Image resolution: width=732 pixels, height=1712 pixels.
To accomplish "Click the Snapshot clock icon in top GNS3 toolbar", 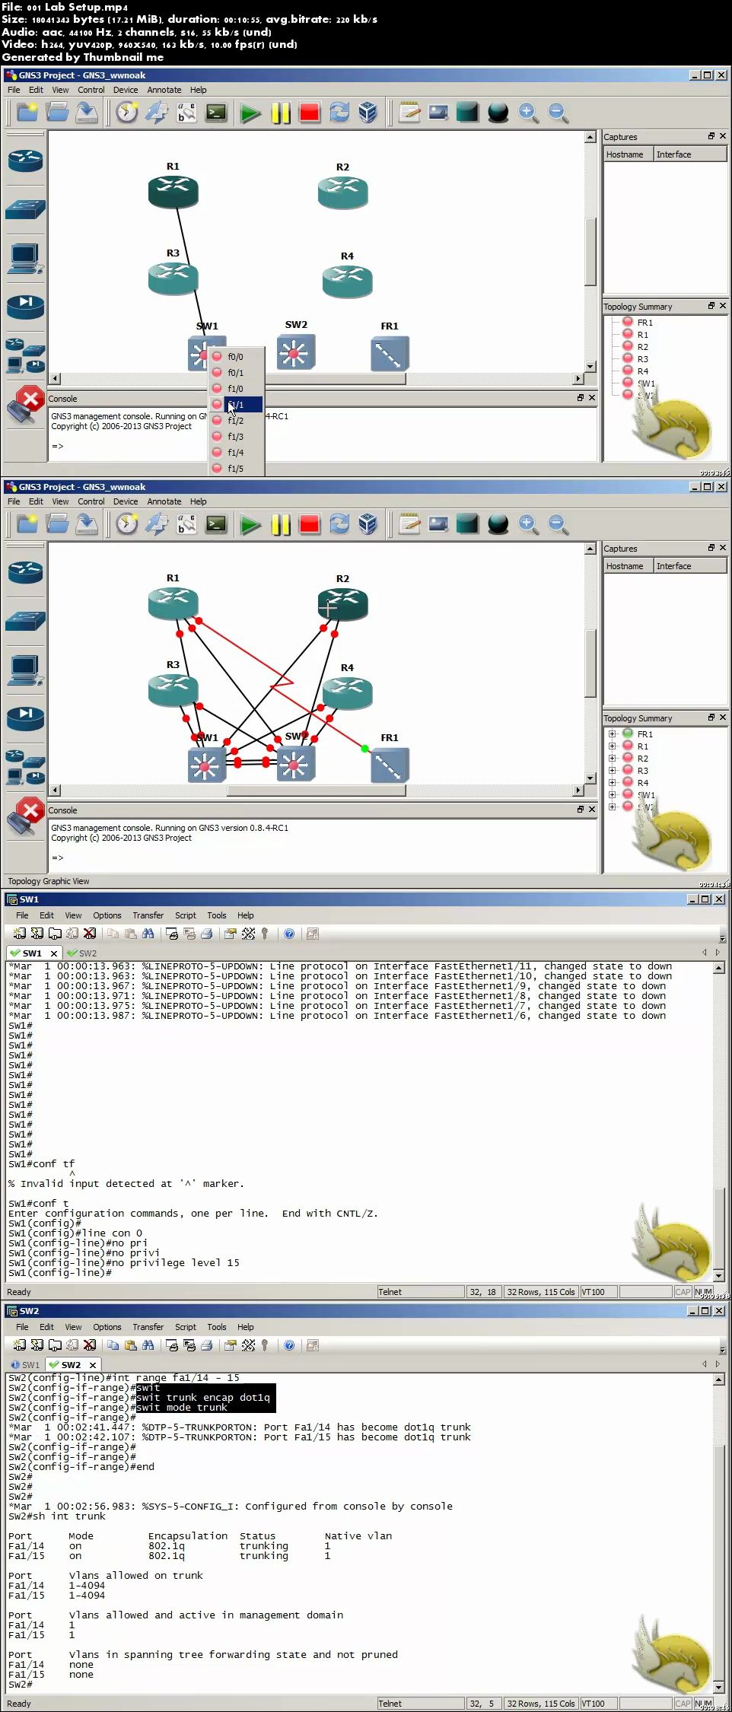I will tap(127, 113).
